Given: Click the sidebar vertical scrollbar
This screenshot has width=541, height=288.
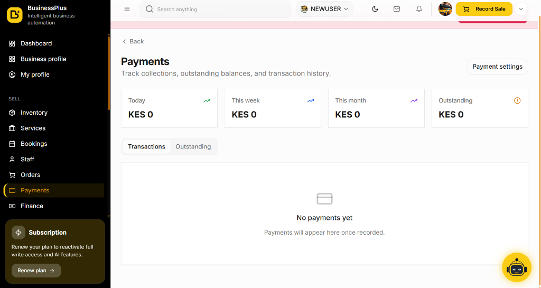Looking at the screenshot, I should (x=109, y=72).
